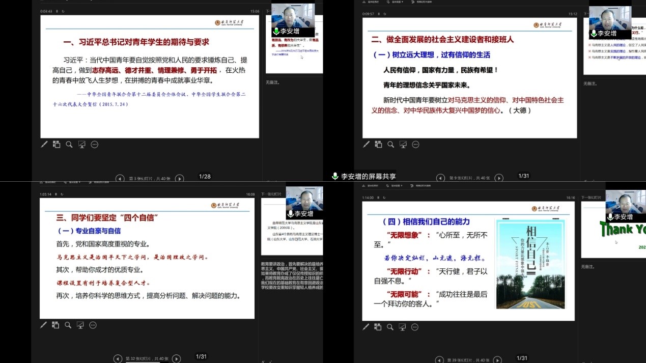Pause the timer showing 0:03:43
The width and height of the screenshot is (646, 363).
pyautogui.click(x=57, y=11)
